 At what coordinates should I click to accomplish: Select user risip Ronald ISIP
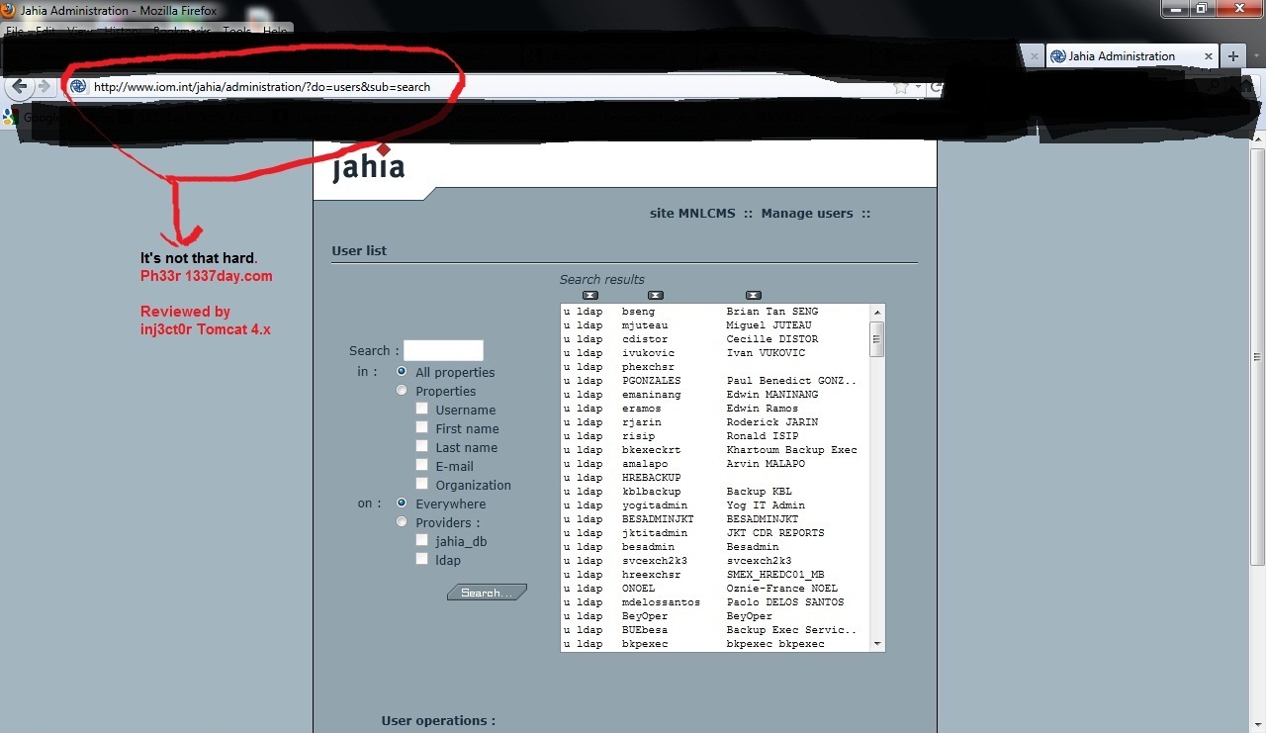(x=714, y=436)
